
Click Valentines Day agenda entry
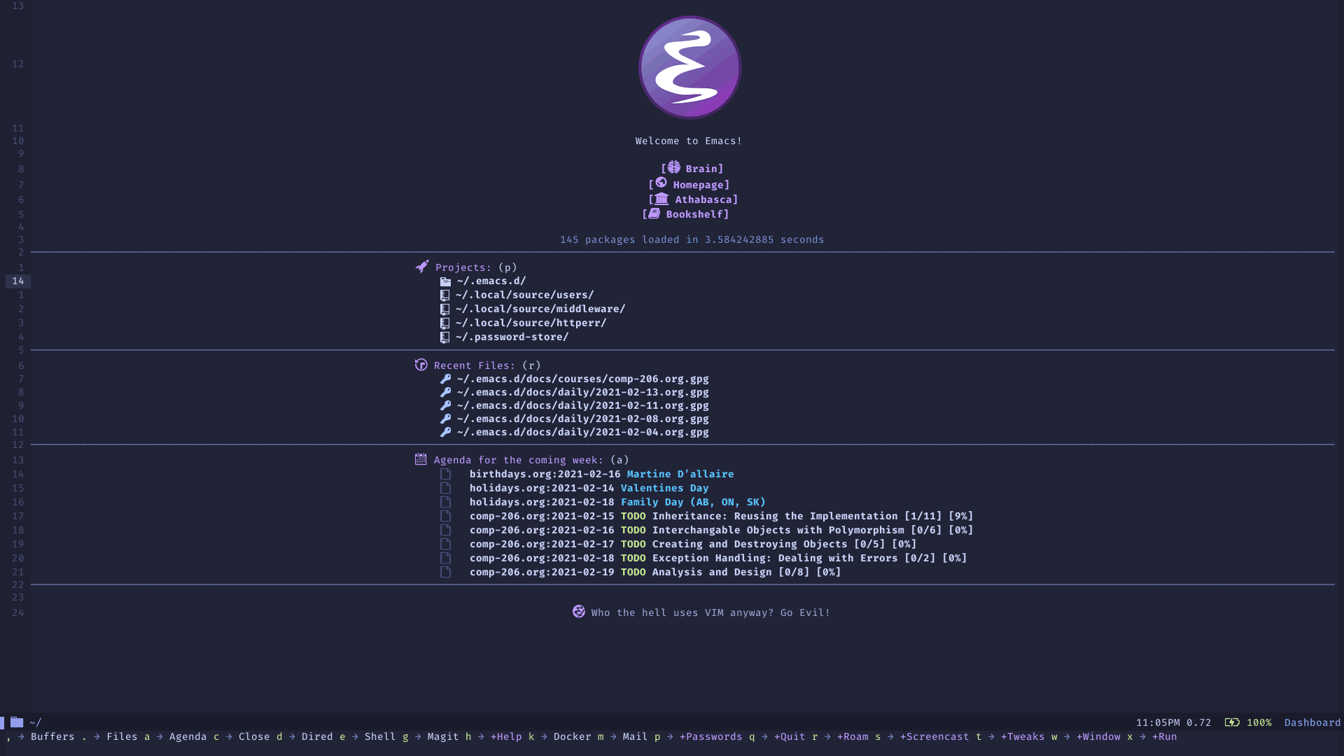point(664,487)
